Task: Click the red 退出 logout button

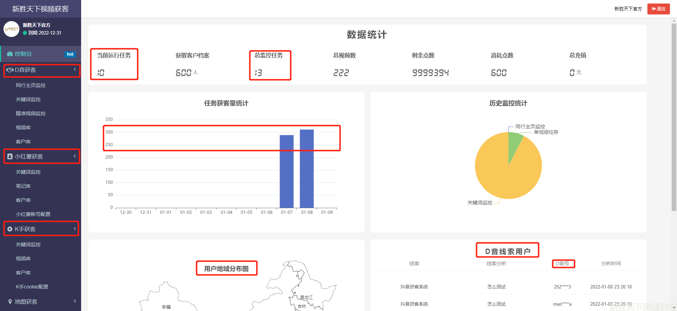Action: 658,9
